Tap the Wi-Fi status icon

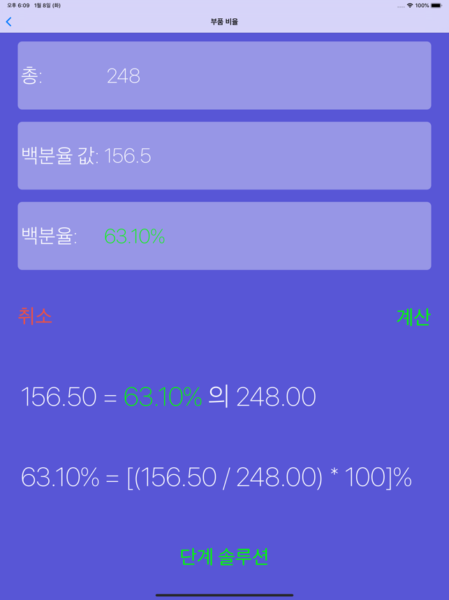click(x=410, y=6)
